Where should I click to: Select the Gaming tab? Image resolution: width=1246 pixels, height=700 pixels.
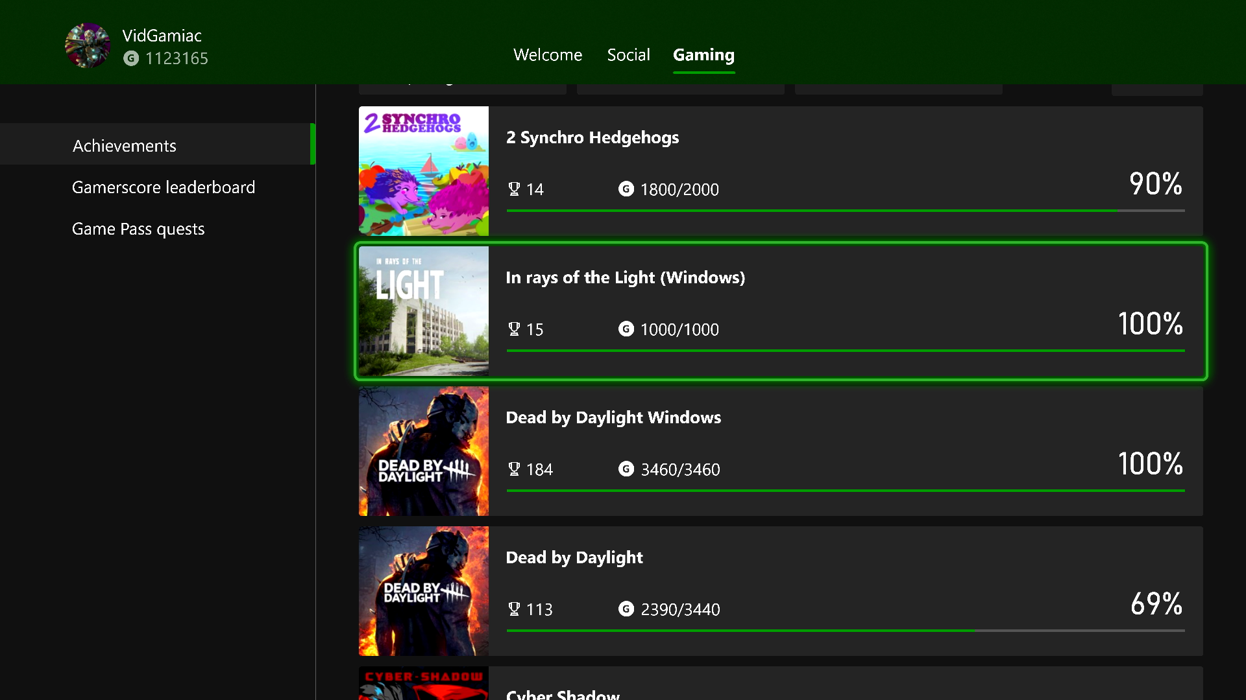[x=703, y=55]
